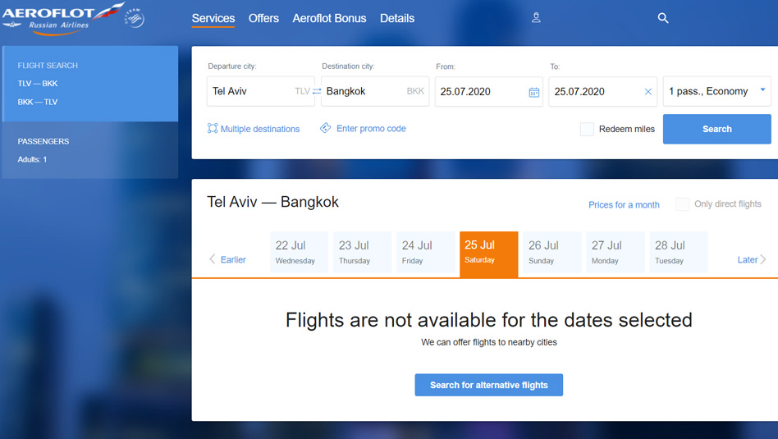Click the Departure city input field
This screenshot has height=439, width=778.
tap(250, 92)
